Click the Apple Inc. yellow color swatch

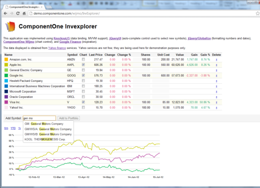(6, 64)
